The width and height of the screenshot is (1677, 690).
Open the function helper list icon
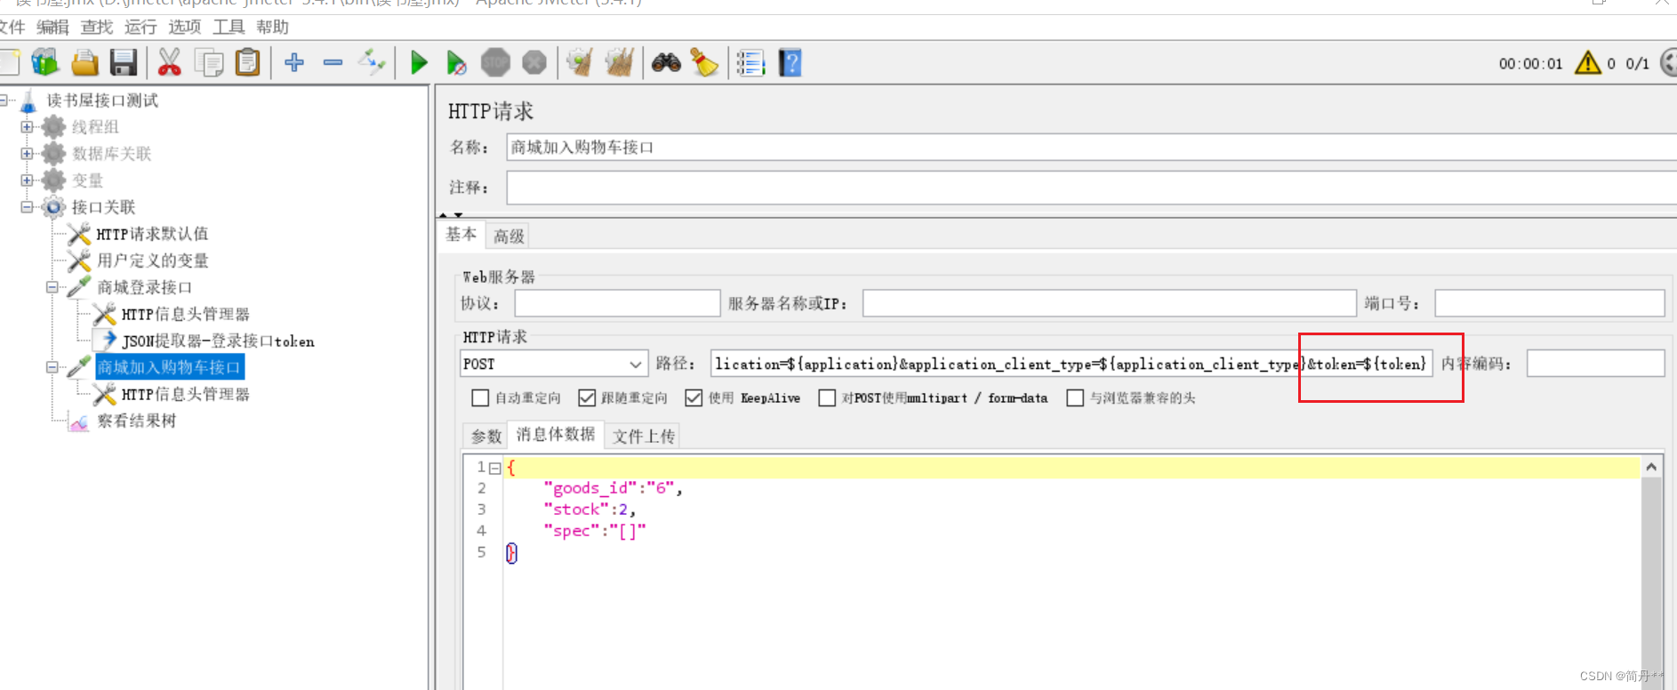(751, 62)
